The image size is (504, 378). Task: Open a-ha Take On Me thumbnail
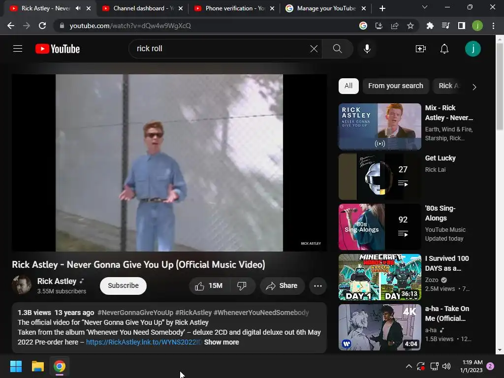379,327
